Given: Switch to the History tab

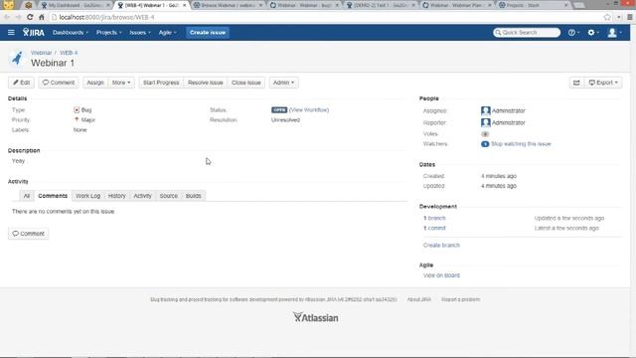Looking at the screenshot, I should click(x=117, y=196).
